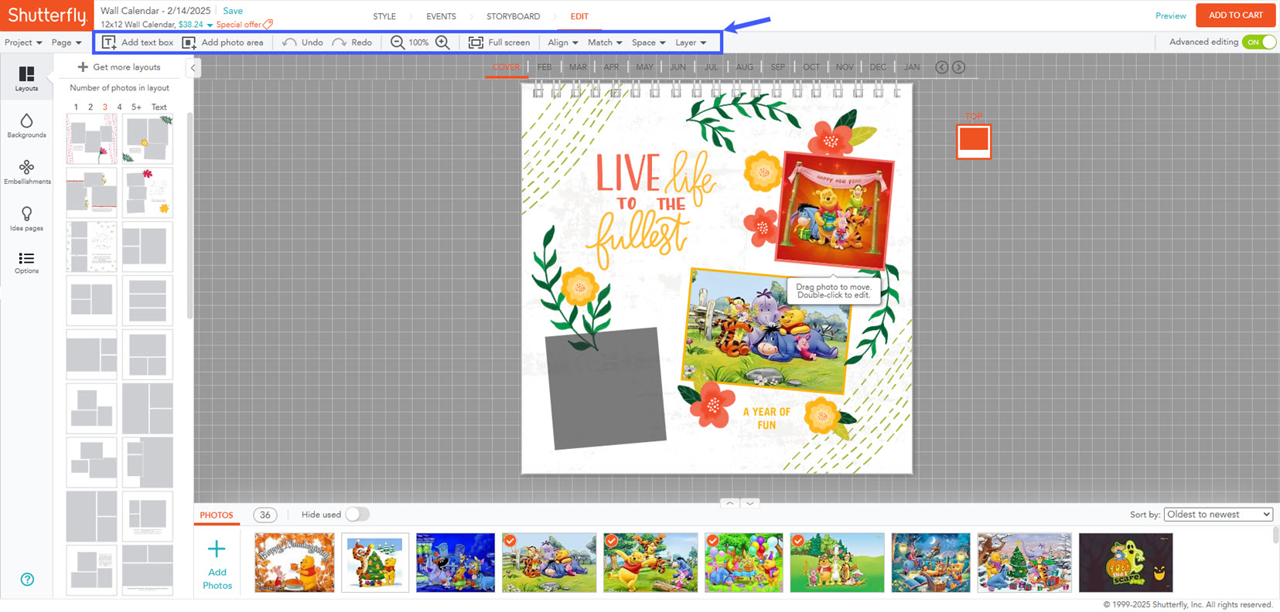Open the Backgrounds panel
The height and width of the screenshot is (612, 1280).
pos(26,125)
